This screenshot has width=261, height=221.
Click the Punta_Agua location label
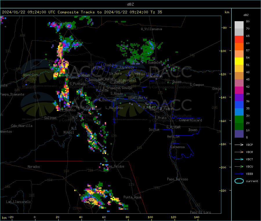132,197
